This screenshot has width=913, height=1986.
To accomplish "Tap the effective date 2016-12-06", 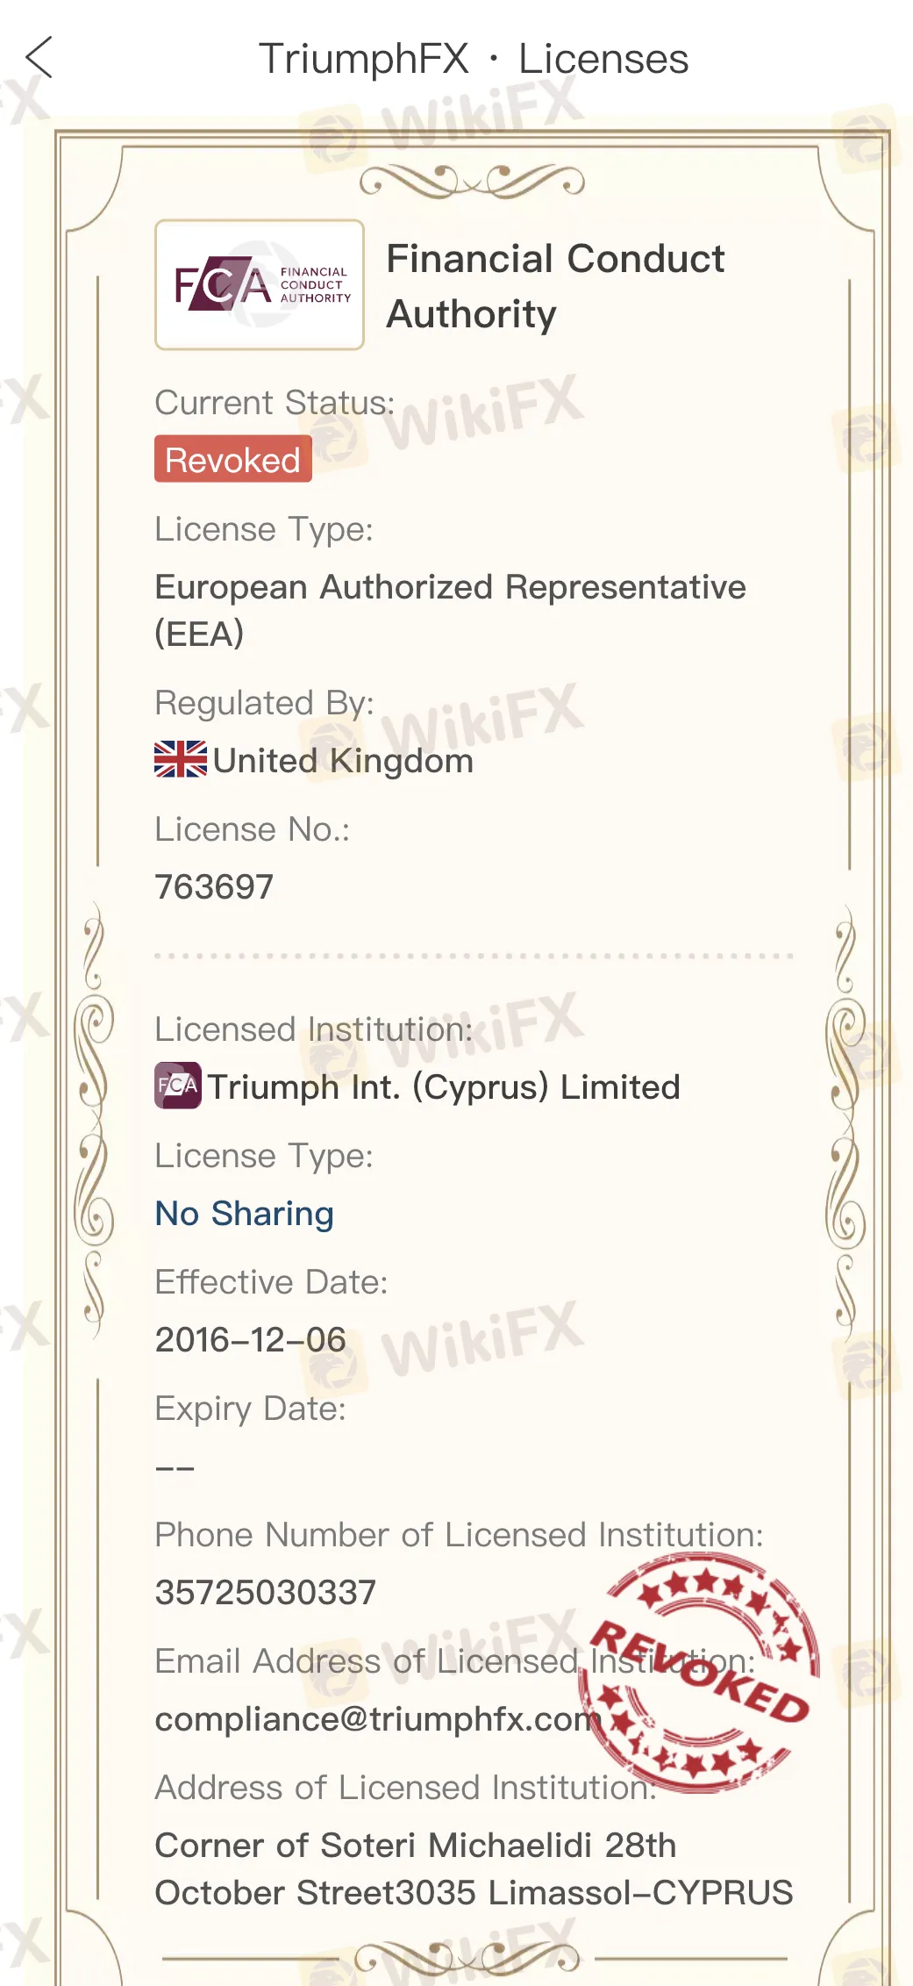I will coord(251,1340).
